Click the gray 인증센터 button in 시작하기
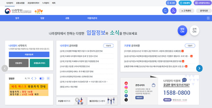The height and width of the screenshot is (108, 212). click(19, 63)
